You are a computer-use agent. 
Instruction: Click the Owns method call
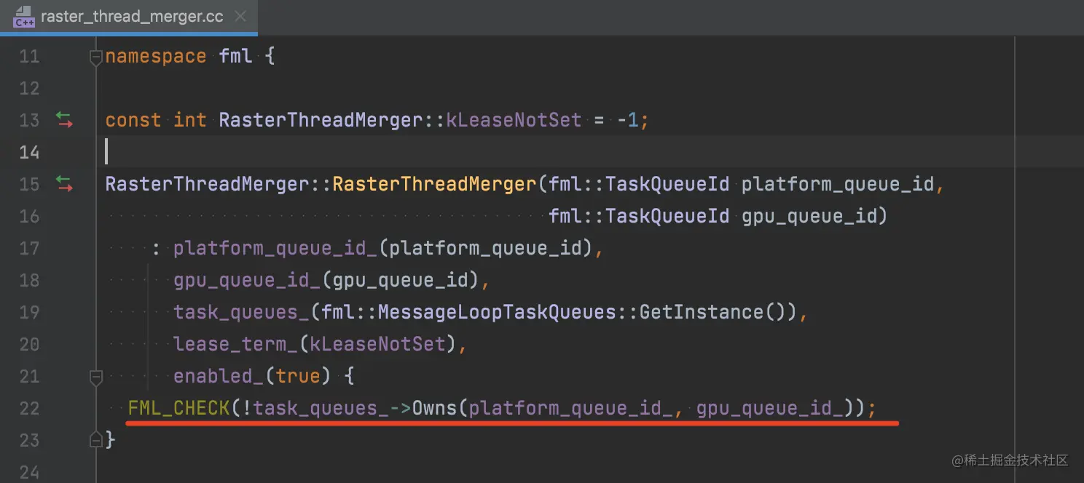click(x=435, y=408)
